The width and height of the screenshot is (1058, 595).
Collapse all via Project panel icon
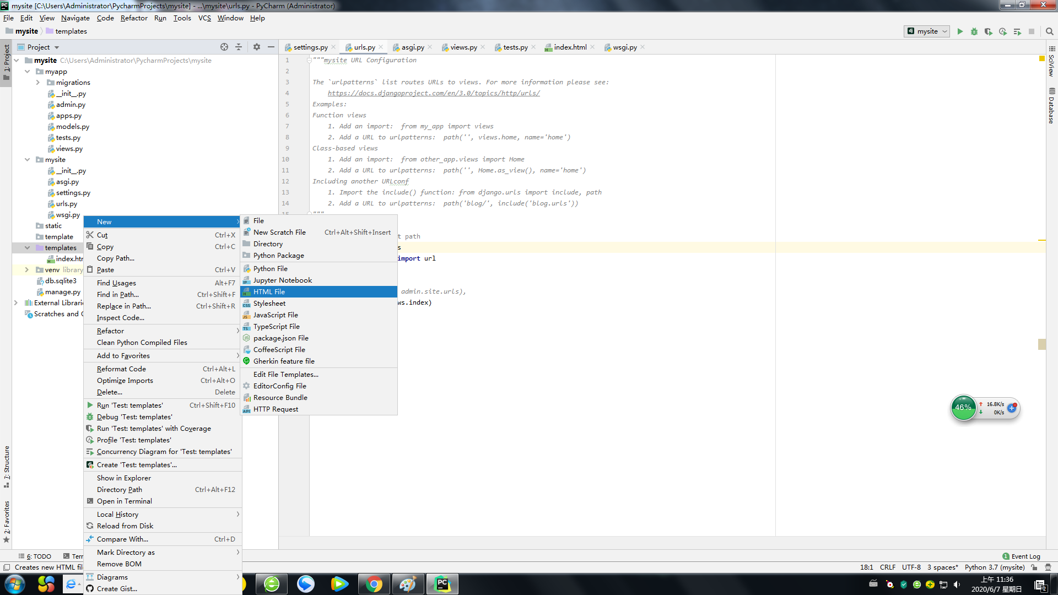click(239, 47)
